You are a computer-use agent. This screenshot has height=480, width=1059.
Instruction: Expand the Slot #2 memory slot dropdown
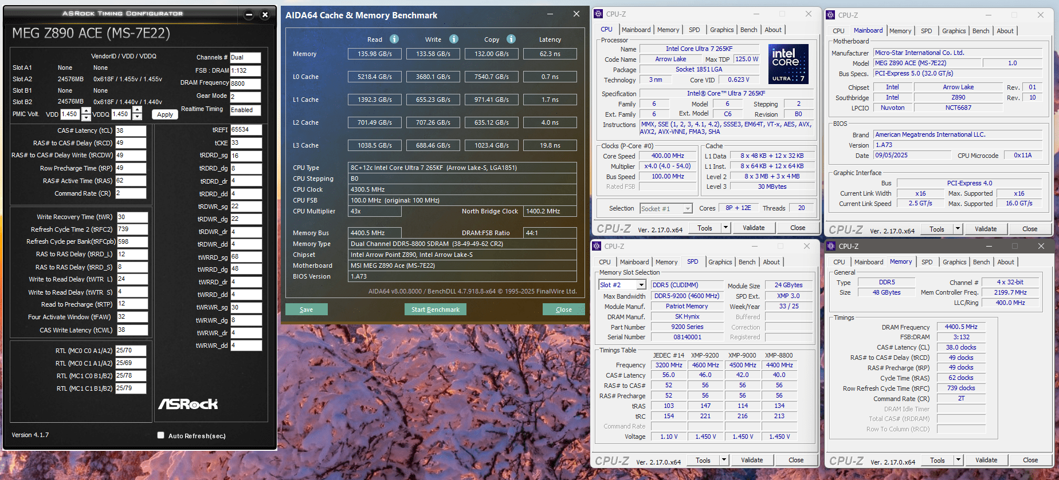pos(641,285)
